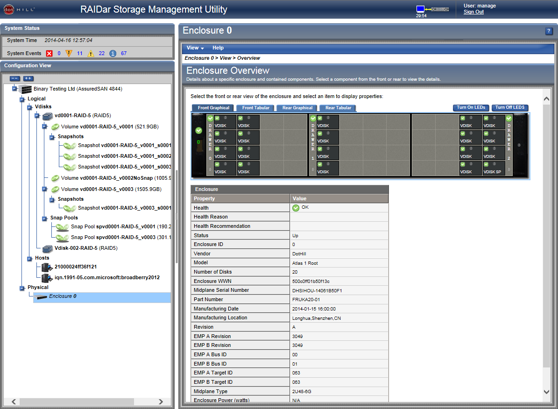This screenshot has width=558, height=409.
Task: Collapse all tree nodes with the minus-minus button
Action: coord(14,78)
